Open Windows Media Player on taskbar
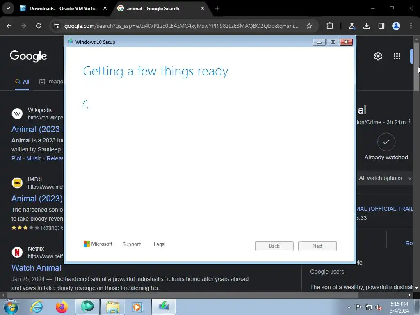This screenshot has height=315, width=420. (x=138, y=307)
